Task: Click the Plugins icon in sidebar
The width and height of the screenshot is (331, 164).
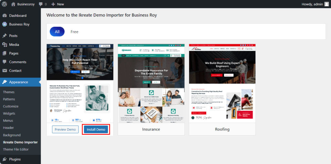Action: 5,159
